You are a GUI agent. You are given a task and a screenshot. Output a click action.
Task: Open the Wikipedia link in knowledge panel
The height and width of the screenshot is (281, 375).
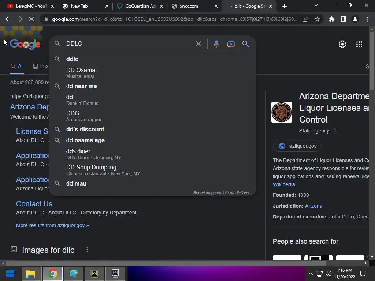[x=284, y=184]
